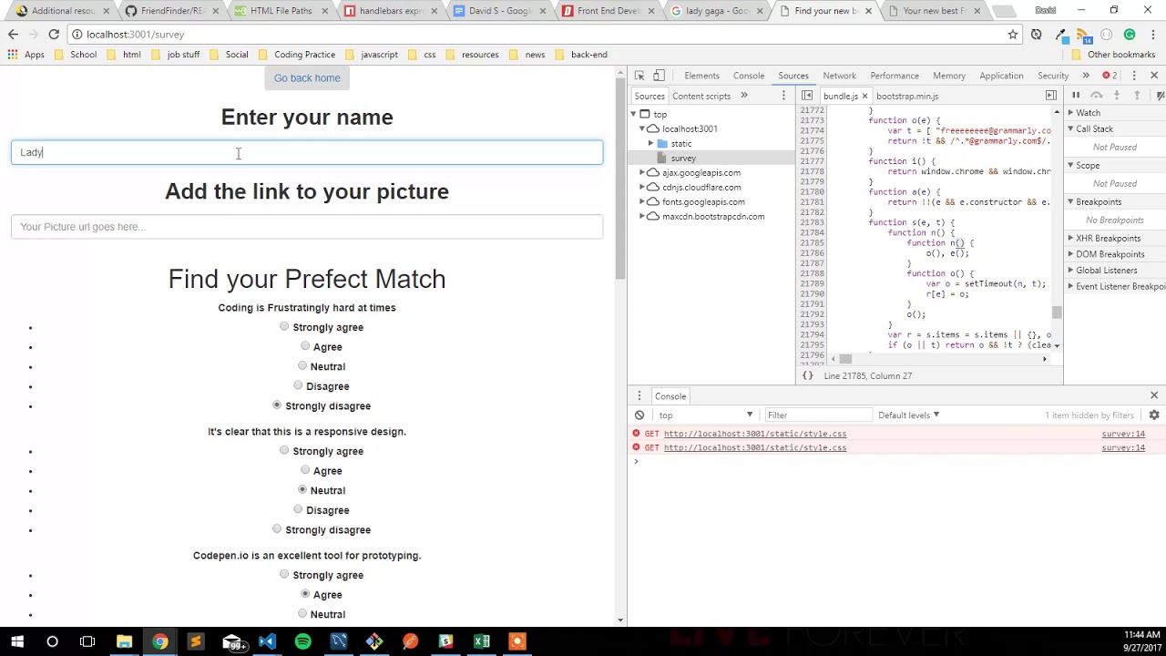Choose Strongly disagree for the responsive design question

click(277, 528)
